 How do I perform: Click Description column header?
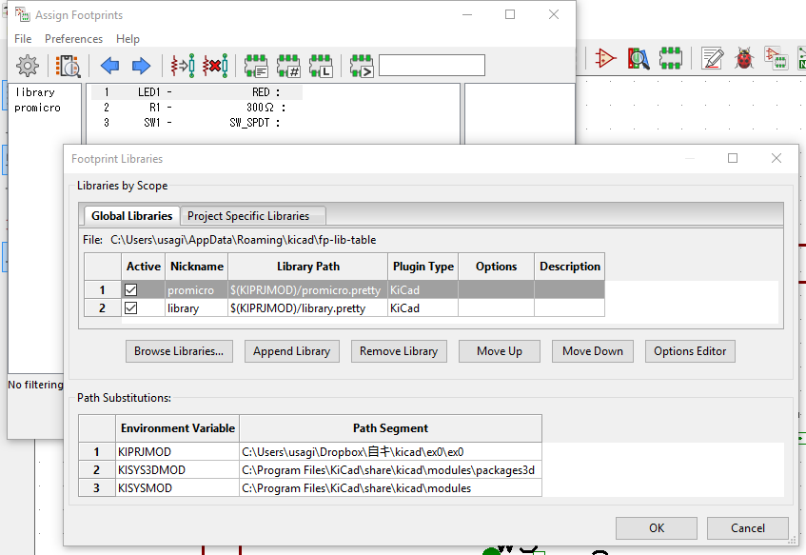tap(570, 267)
